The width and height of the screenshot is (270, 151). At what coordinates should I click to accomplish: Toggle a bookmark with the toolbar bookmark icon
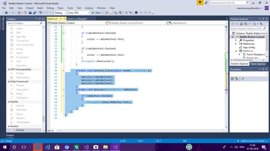[136, 13]
